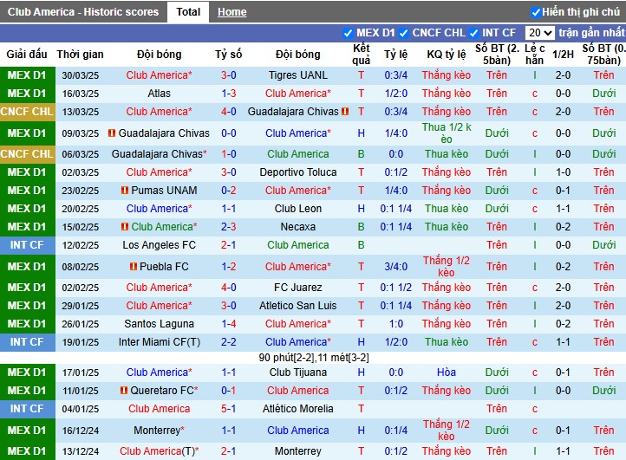Open Los Angeles FC team link
The image size is (626, 460).
tap(159, 245)
